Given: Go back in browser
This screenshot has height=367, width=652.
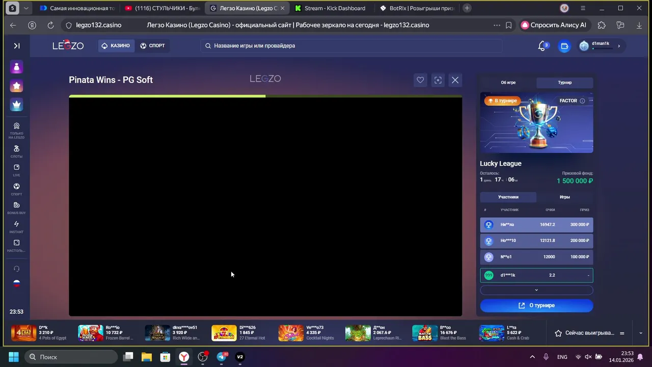Looking at the screenshot, I should click(13, 25).
